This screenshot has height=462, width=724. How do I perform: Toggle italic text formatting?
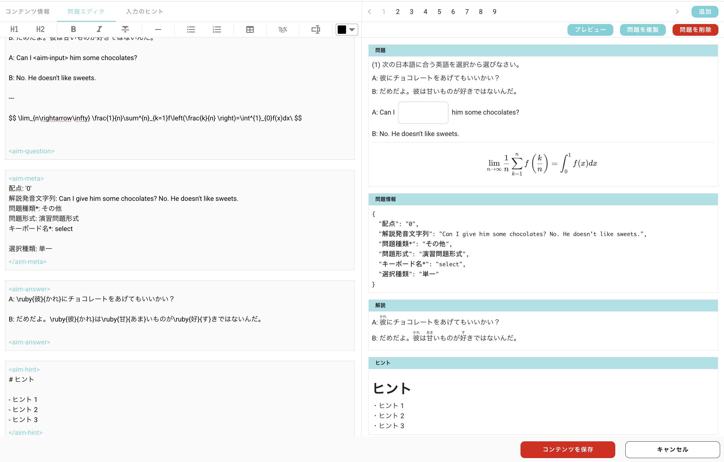point(99,29)
